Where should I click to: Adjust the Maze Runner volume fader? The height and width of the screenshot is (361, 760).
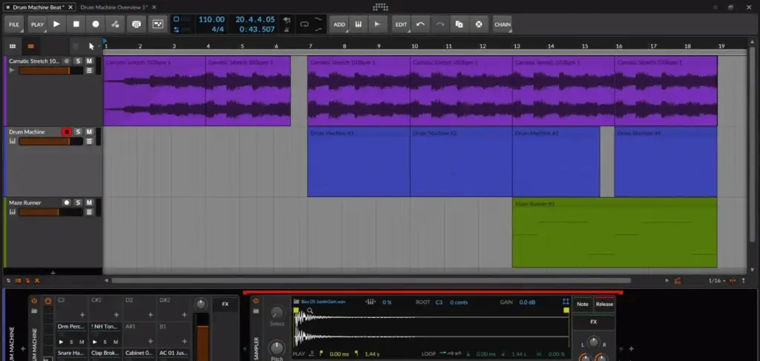[50, 212]
